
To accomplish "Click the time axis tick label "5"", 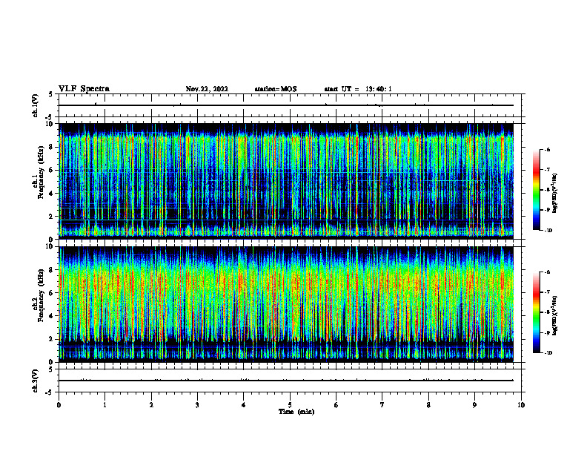I will point(290,405).
